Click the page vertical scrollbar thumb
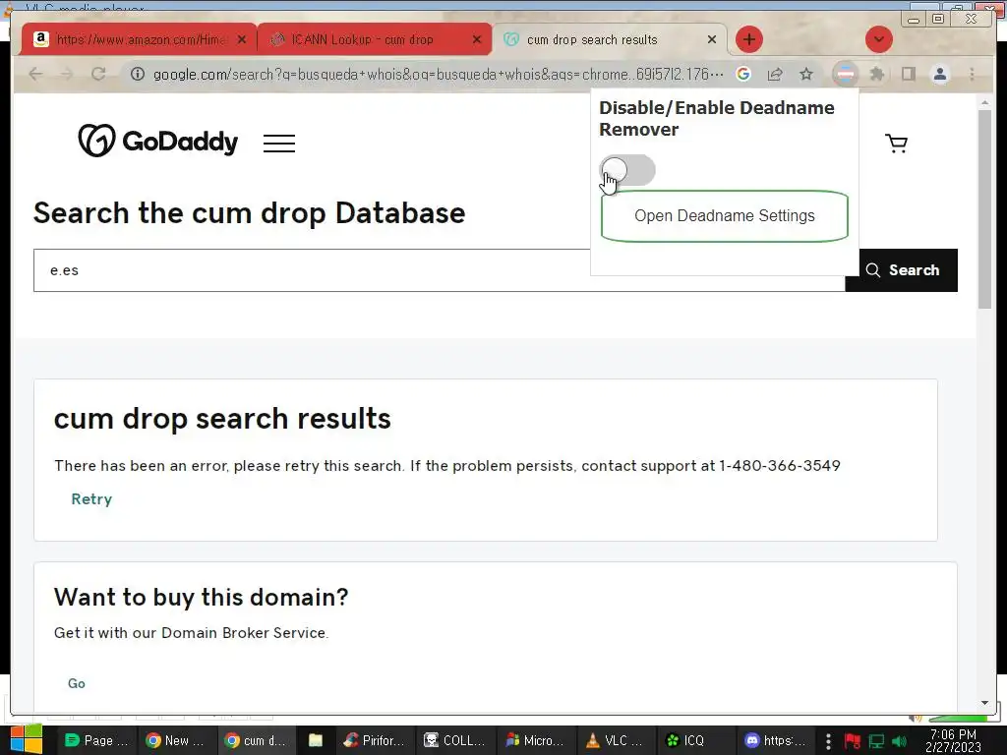The height and width of the screenshot is (755, 1007). tap(984, 209)
